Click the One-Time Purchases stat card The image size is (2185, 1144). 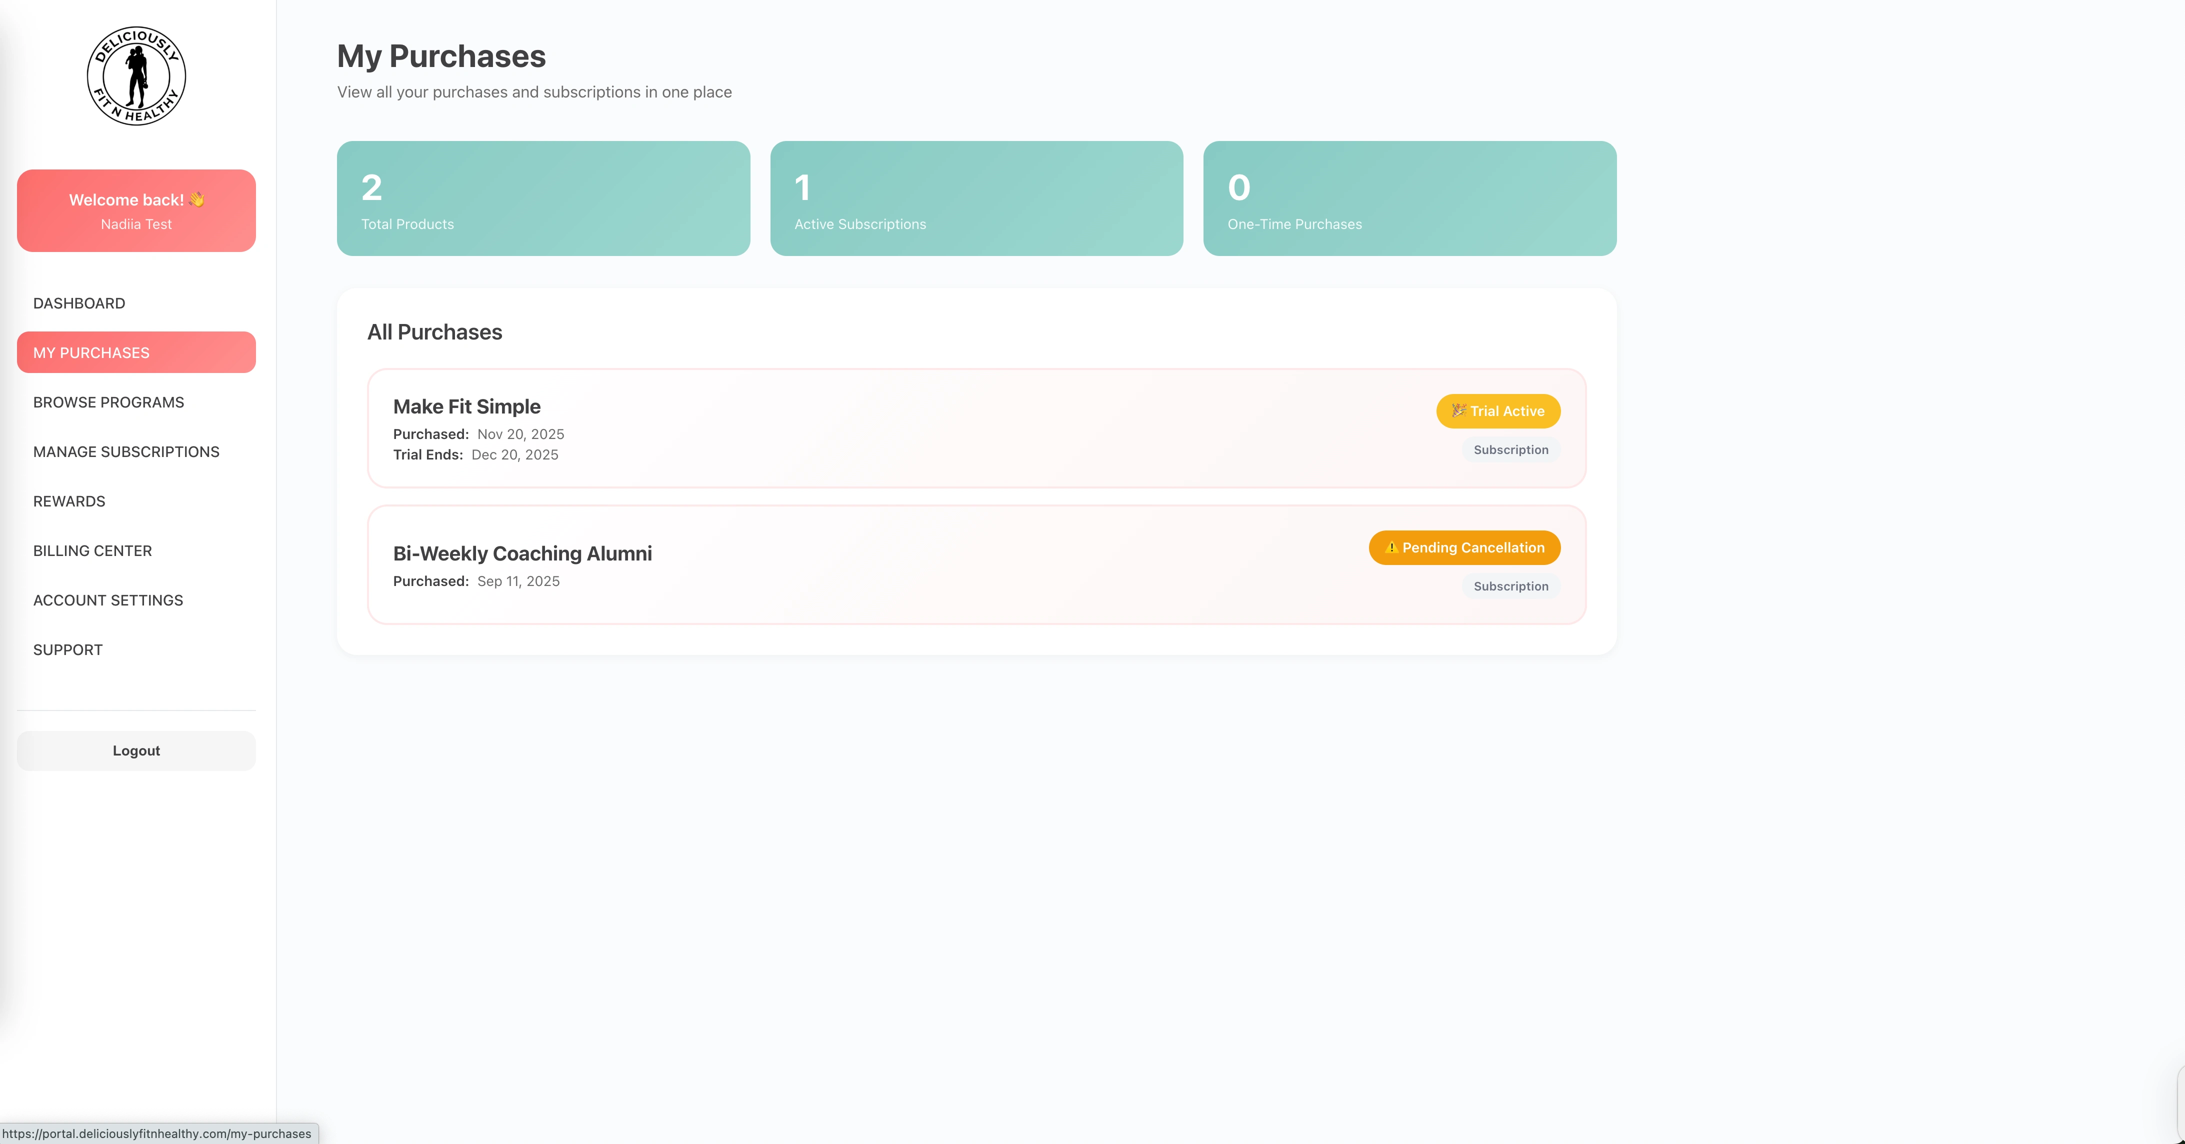(x=1409, y=198)
